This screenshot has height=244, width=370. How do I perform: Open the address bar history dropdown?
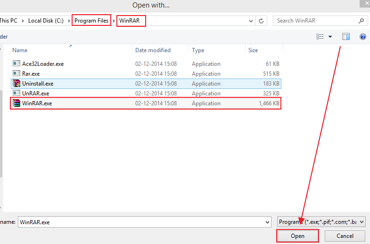tap(251, 21)
